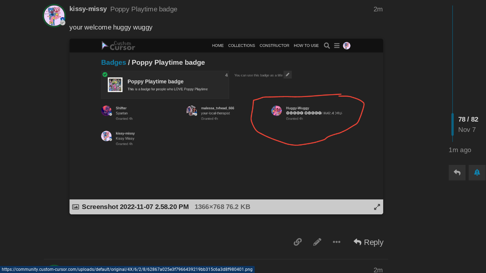486x273 pixels.
Task: Toggle topic notification bell button
Action: [477, 173]
